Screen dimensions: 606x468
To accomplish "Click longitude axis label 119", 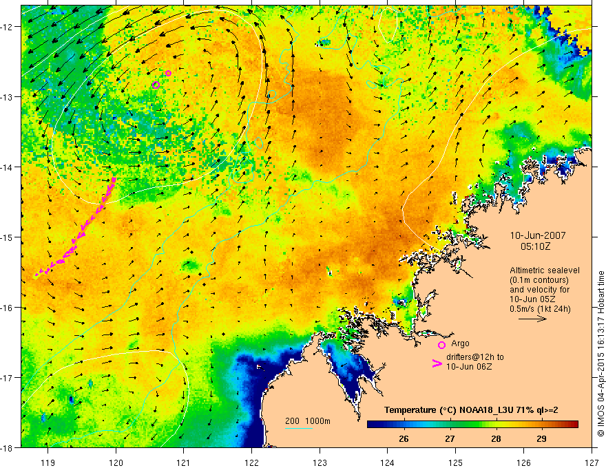I will 48,462.
